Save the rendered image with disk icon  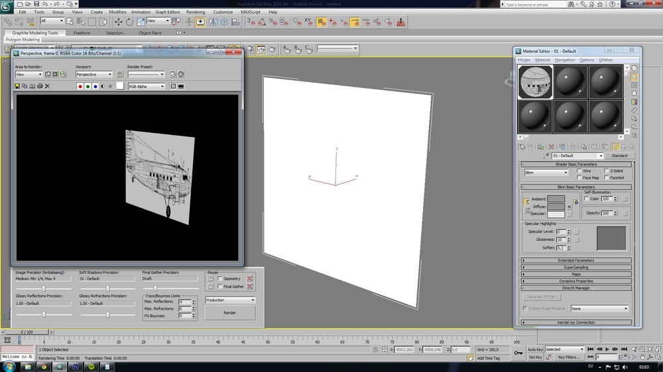(x=18, y=86)
